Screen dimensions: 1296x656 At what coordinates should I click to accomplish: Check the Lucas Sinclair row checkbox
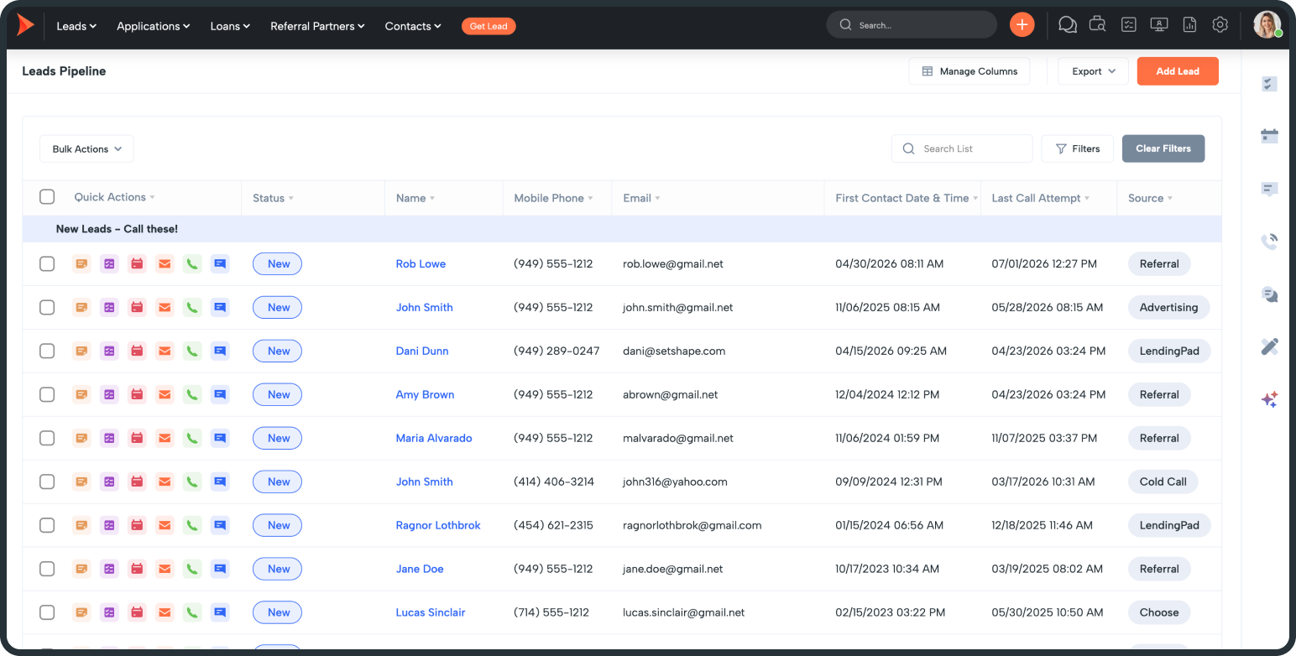tap(47, 612)
